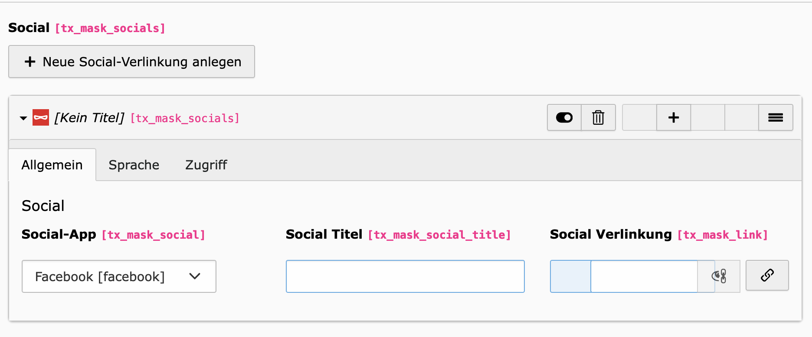
Task: Click the Neue Social-Verlinkung anlegen button
Action: 131,62
